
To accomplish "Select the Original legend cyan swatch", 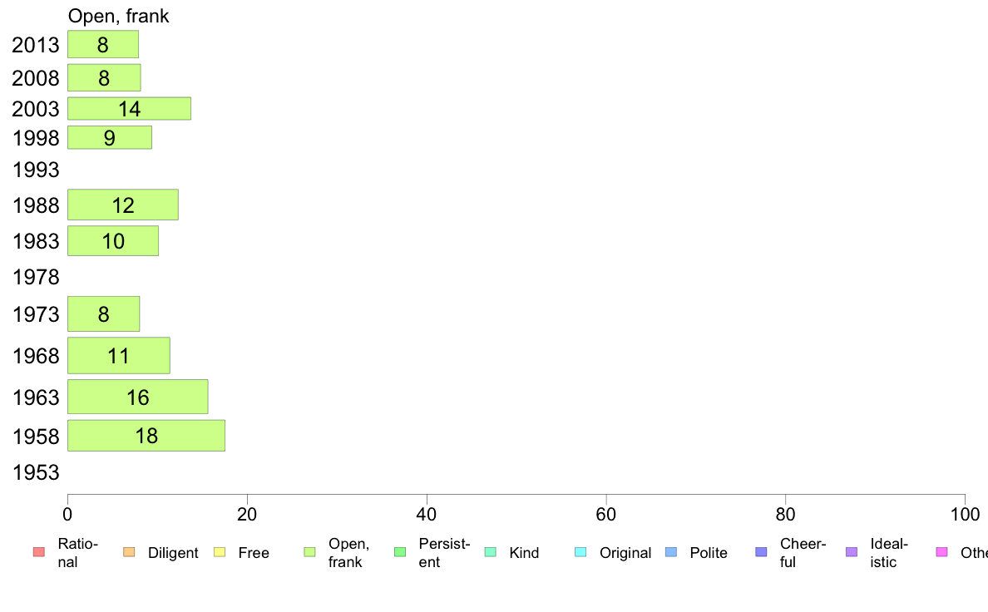I will click(581, 552).
